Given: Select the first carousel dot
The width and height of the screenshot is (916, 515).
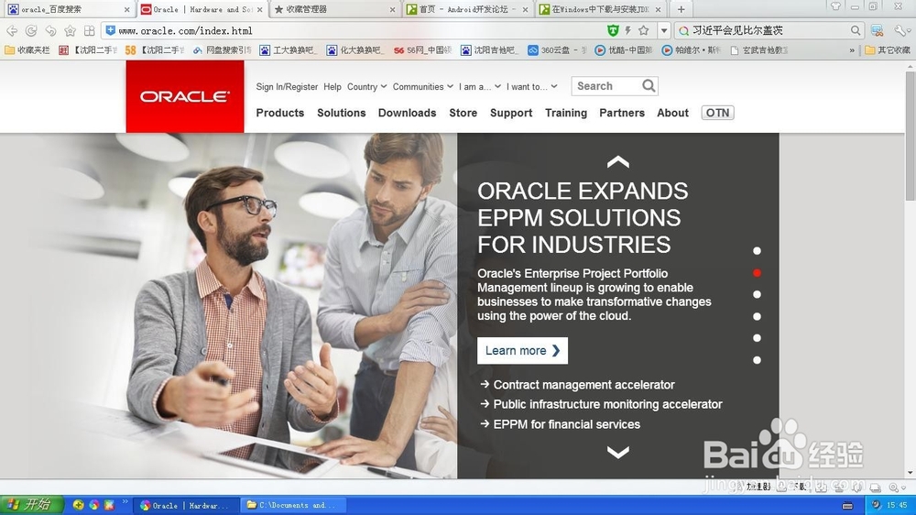Looking at the screenshot, I should click(758, 251).
